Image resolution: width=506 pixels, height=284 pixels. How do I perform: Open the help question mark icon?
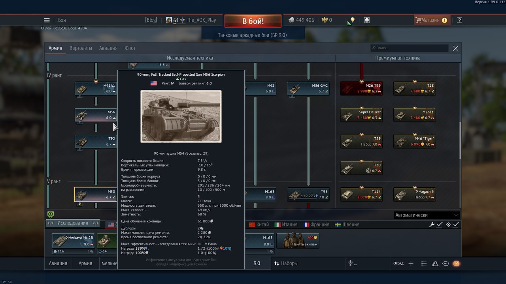click(459, 20)
